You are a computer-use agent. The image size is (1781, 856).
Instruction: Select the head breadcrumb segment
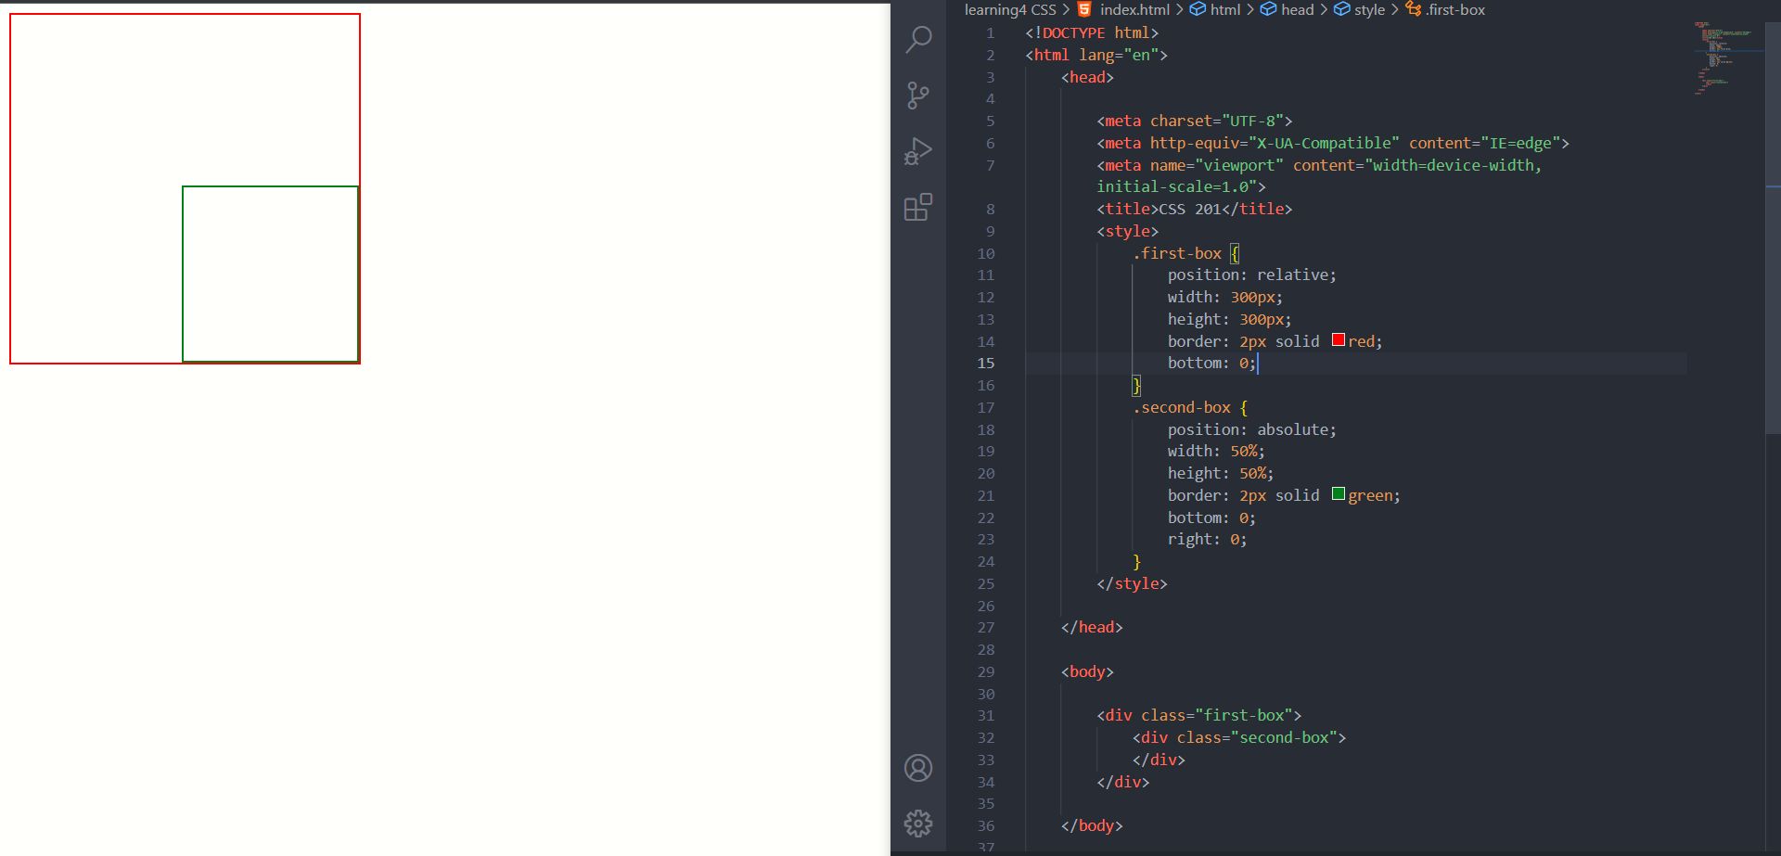click(x=1288, y=9)
